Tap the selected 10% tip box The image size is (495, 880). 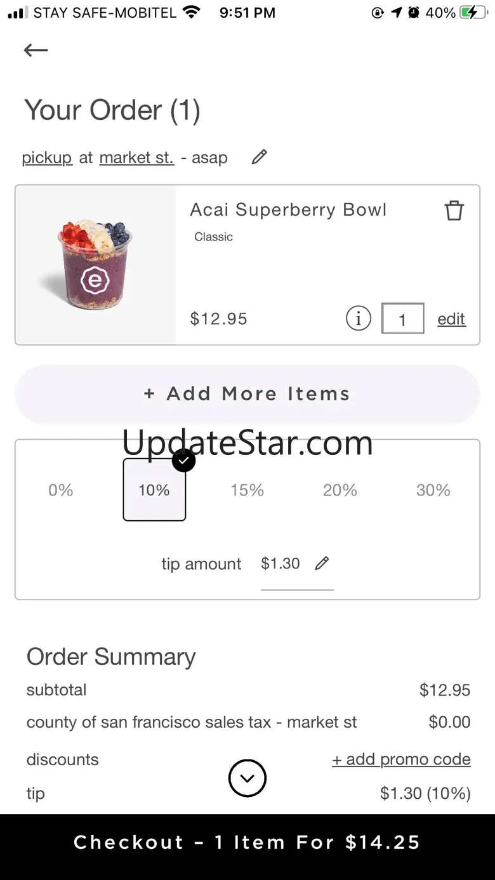tap(154, 490)
